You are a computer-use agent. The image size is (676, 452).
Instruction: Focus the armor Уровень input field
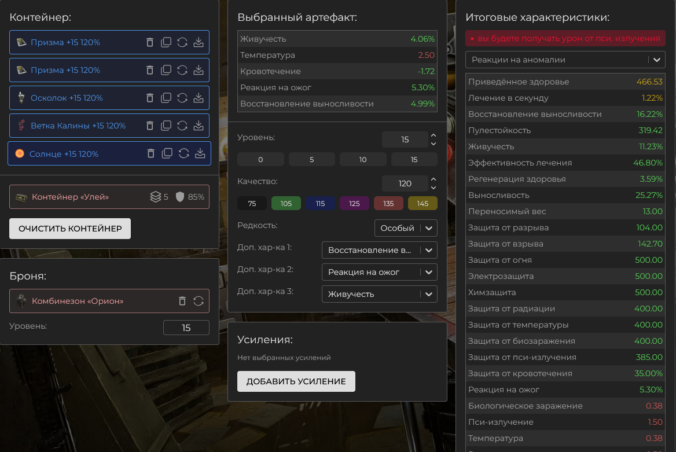(x=186, y=328)
